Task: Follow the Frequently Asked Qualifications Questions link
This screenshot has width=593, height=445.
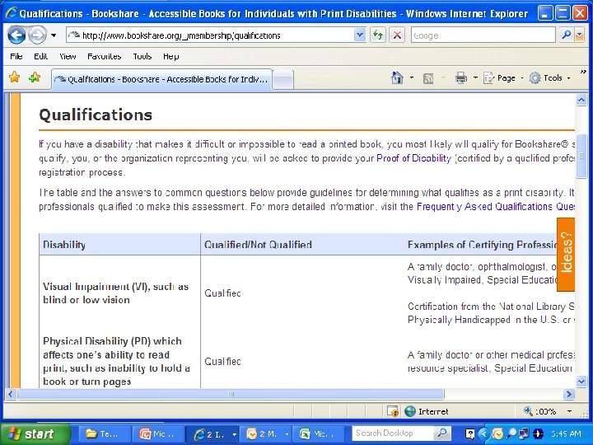Action: click(x=496, y=207)
